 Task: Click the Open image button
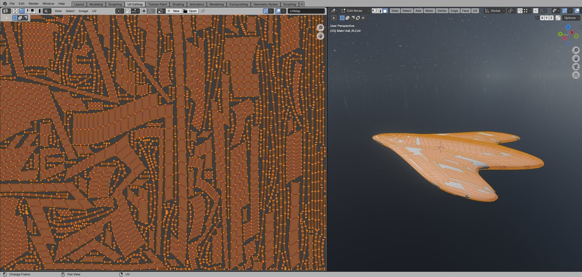190,11
